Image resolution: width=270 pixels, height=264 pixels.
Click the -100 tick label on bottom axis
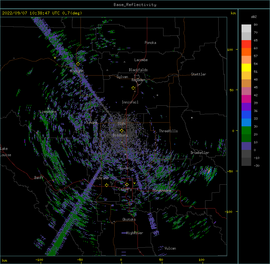[x=39, y=260]
